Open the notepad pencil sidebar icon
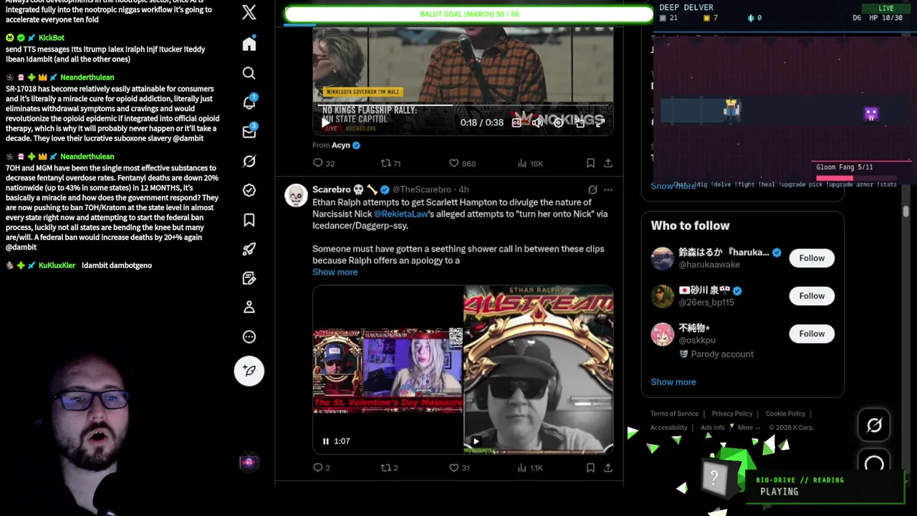Screen dimensions: 917x516 click(x=249, y=278)
